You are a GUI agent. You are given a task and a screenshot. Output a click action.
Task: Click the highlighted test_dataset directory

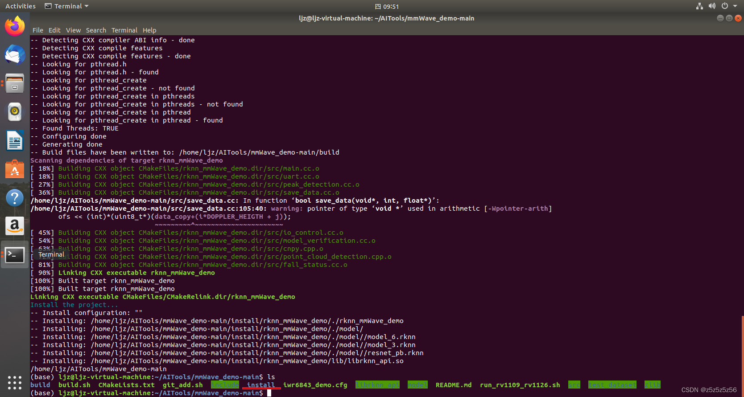[x=612, y=385]
